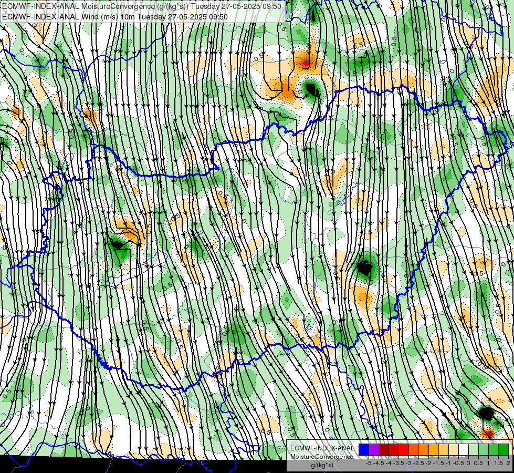This screenshot has height=473, width=514.
Task: Click the -5 tick label in legend
Action: [369, 463]
